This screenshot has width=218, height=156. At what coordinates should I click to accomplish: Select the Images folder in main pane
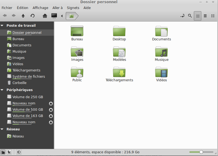point(77,54)
